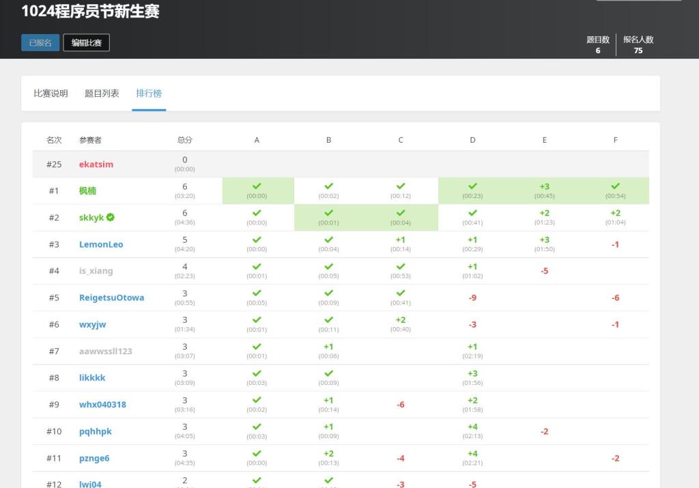Open user pqhhpk's profile
This screenshot has width=699, height=488.
pyautogui.click(x=96, y=431)
